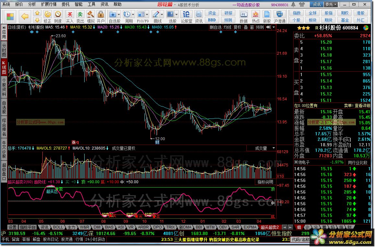Expand the F10/F9 dropdown arrow
Screen dimensions: 375x247
pos(147,14)
